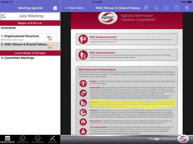Click the Personal Development icon
193x144 pixels.
(83, 131)
